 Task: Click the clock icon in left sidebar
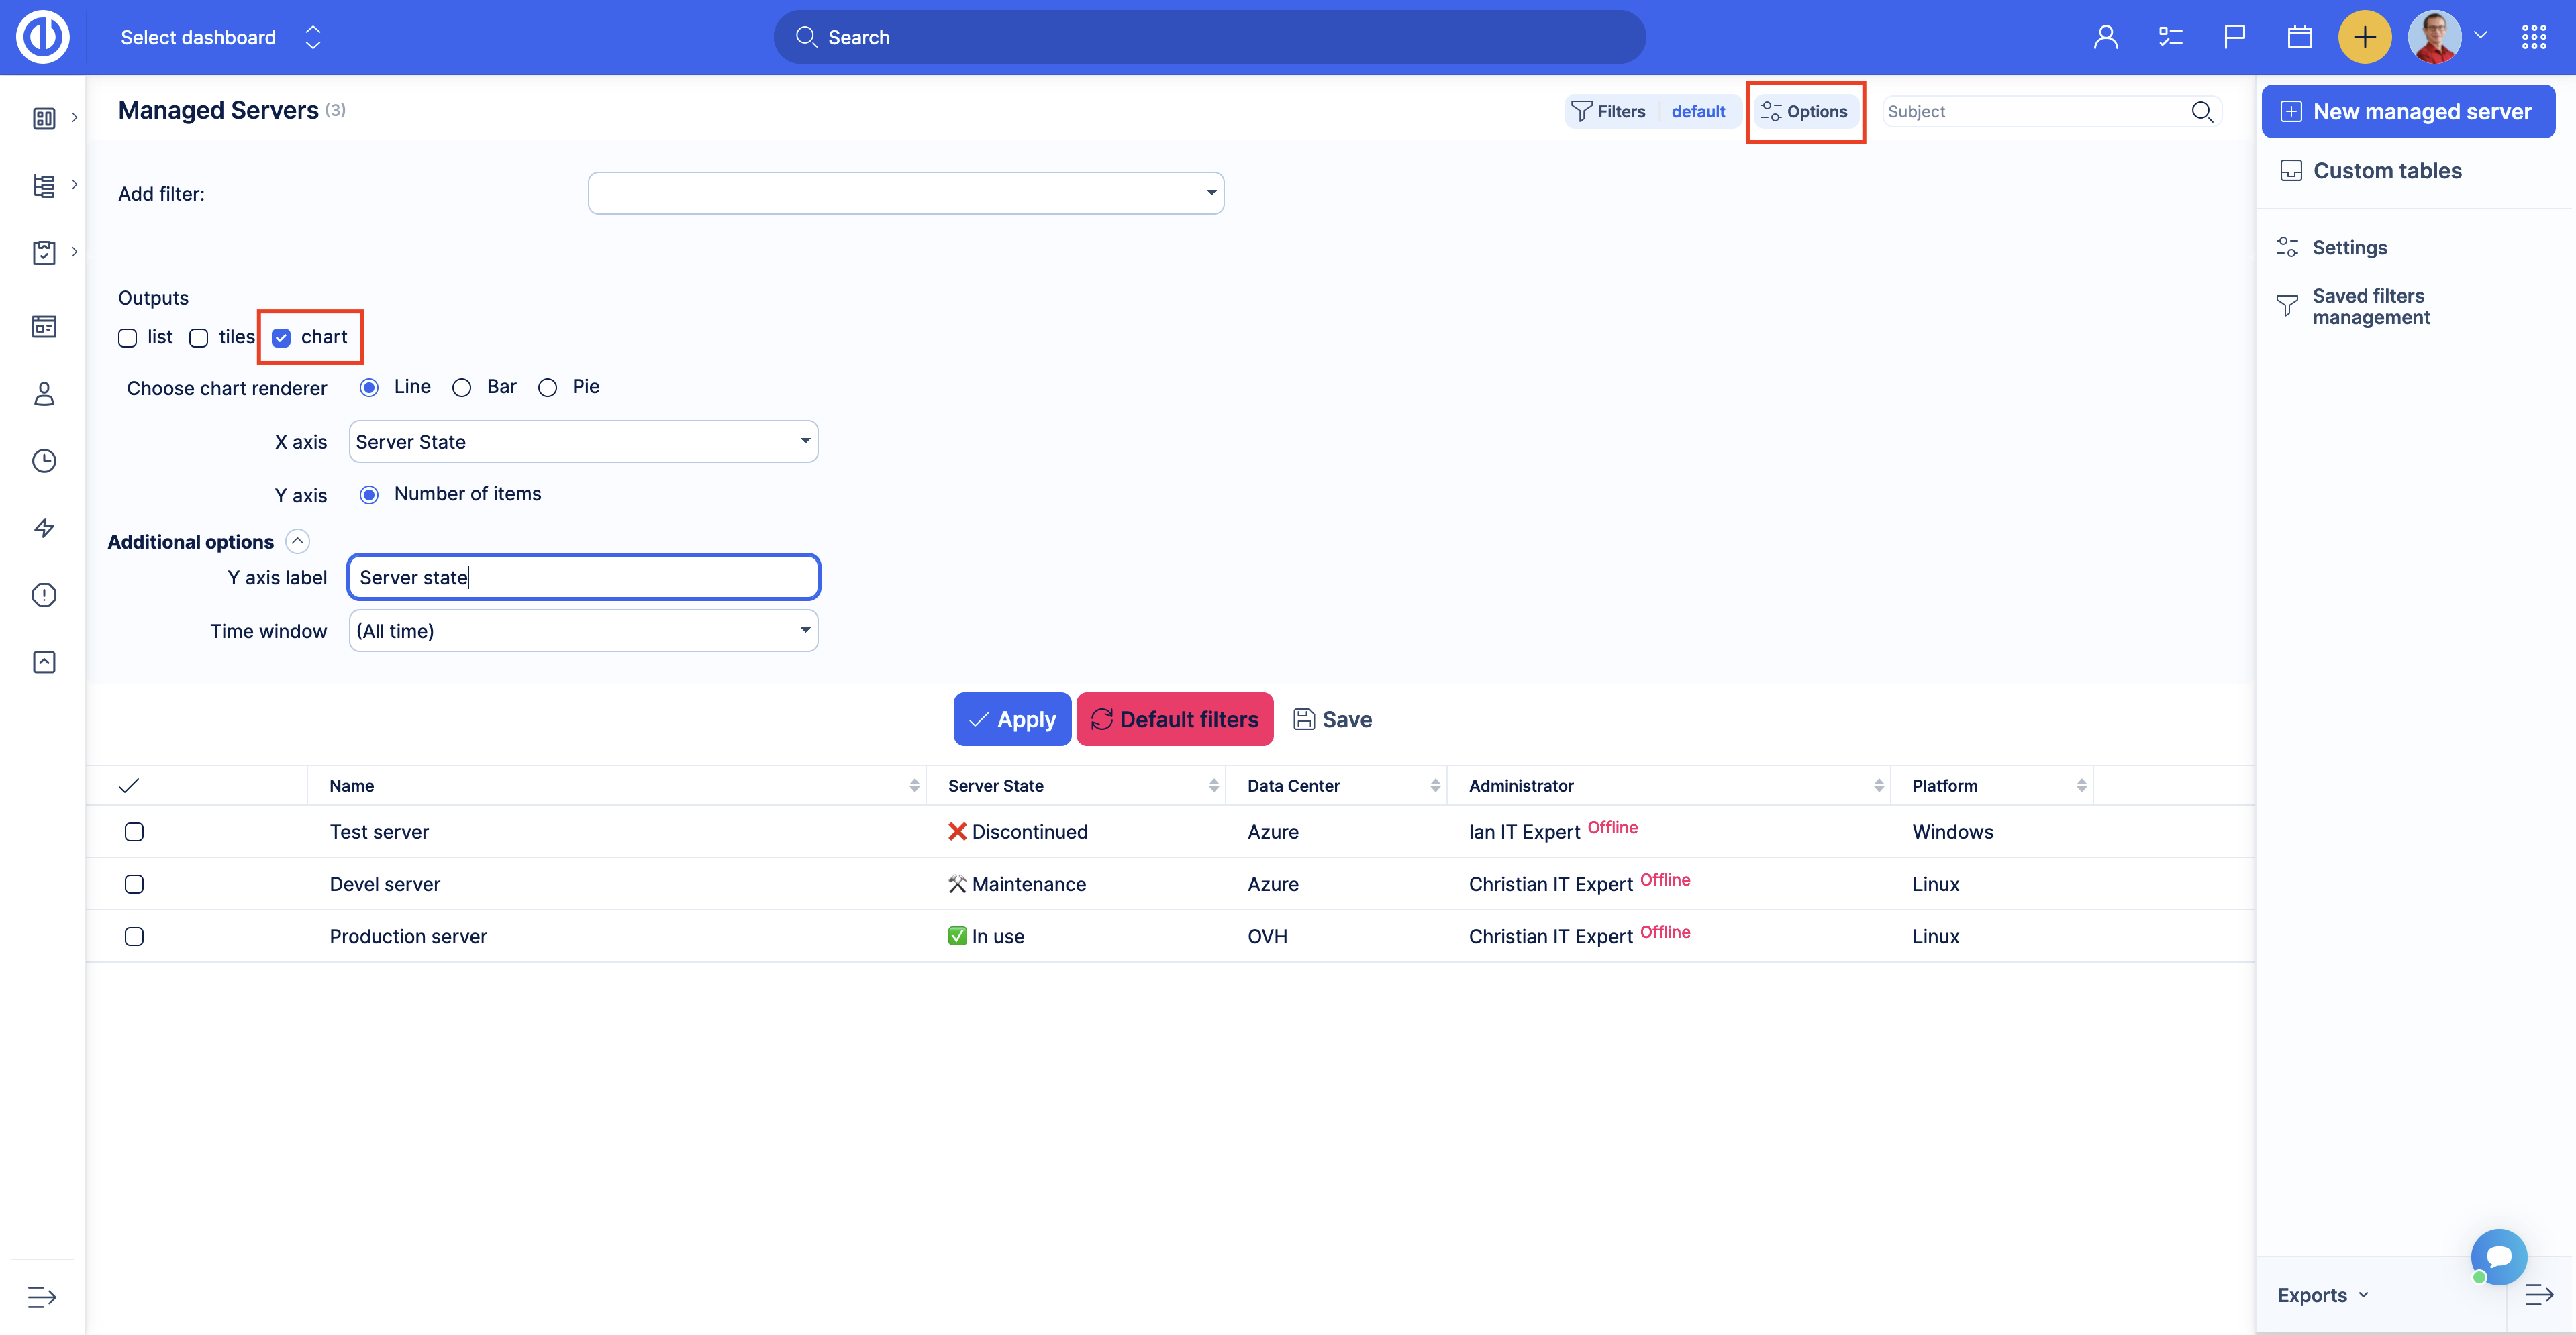coord(44,461)
